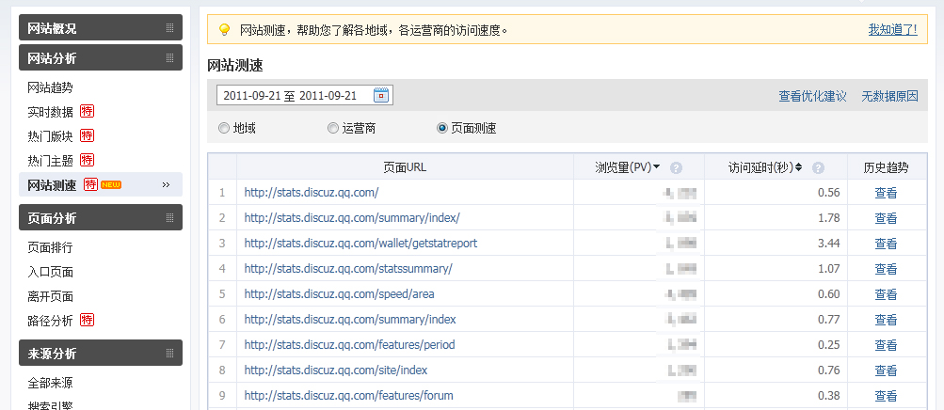Collapse the 网站分析 section header

(x=101, y=57)
